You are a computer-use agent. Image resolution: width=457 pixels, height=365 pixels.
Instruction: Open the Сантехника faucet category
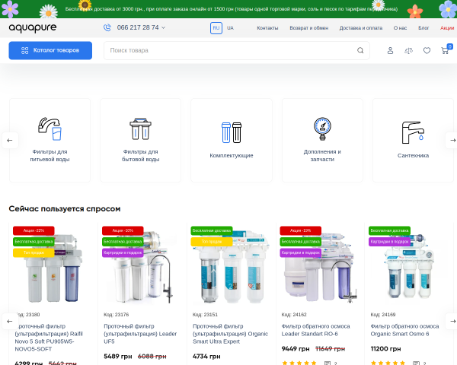point(413,140)
